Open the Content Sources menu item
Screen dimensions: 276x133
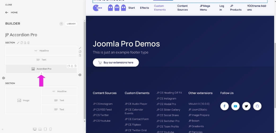coord(182,8)
